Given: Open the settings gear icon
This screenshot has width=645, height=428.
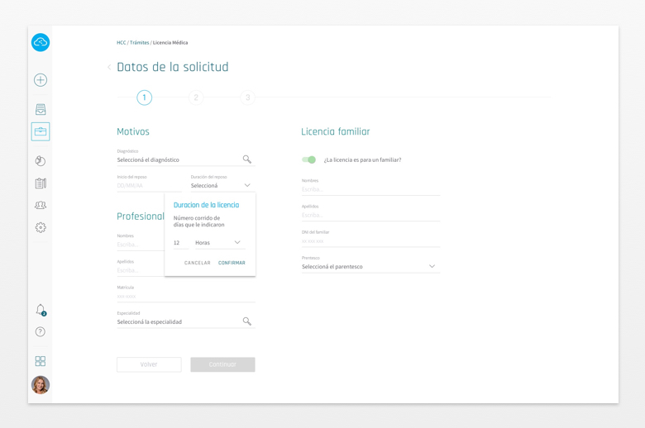Looking at the screenshot, I should coord(41,227).
